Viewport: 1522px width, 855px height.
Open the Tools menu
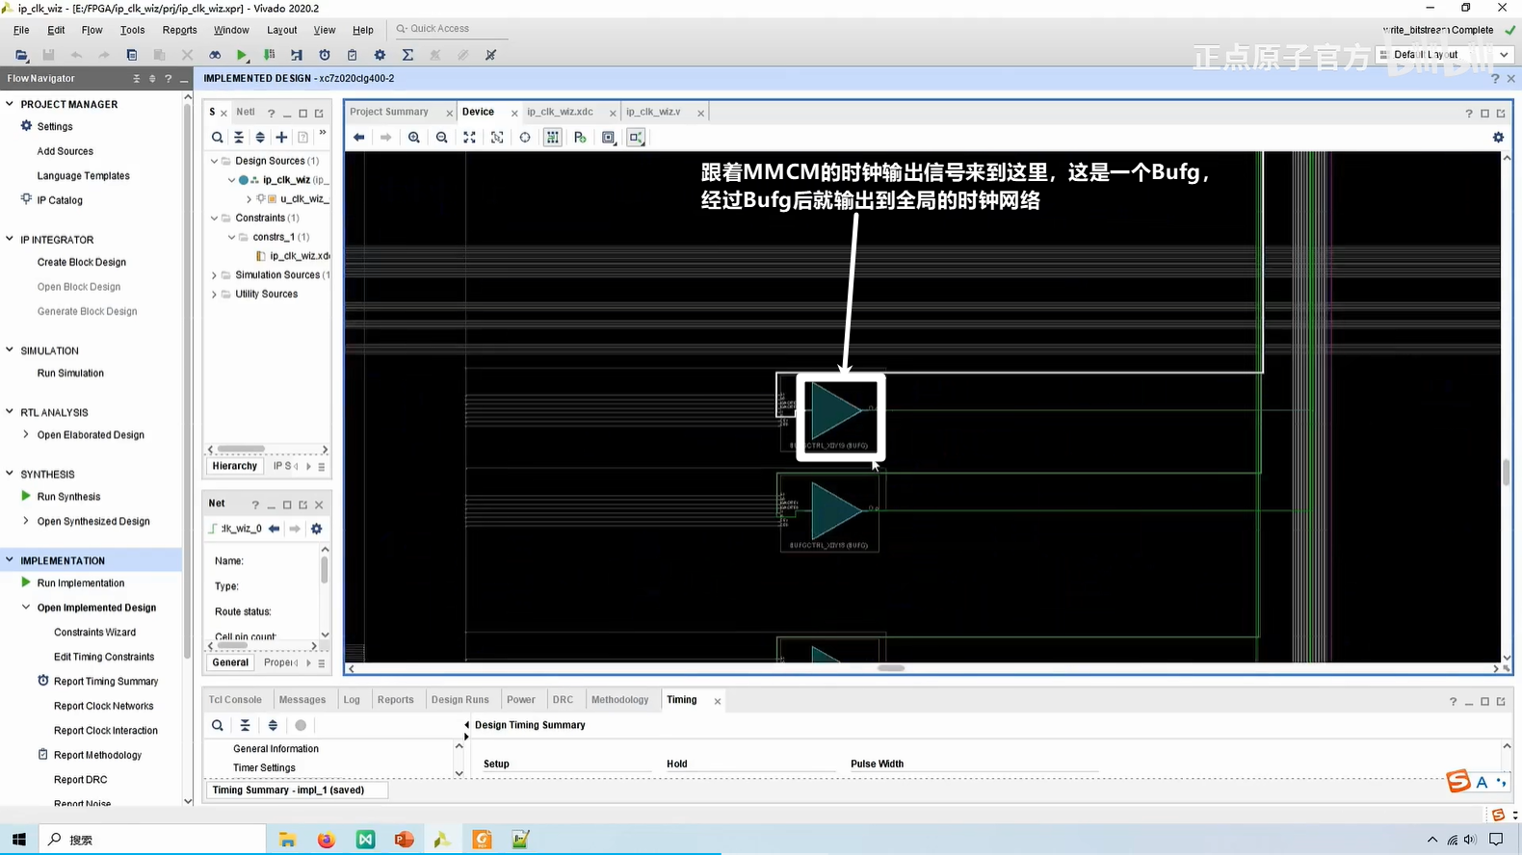pyautogui.click(x=132, y=30)
